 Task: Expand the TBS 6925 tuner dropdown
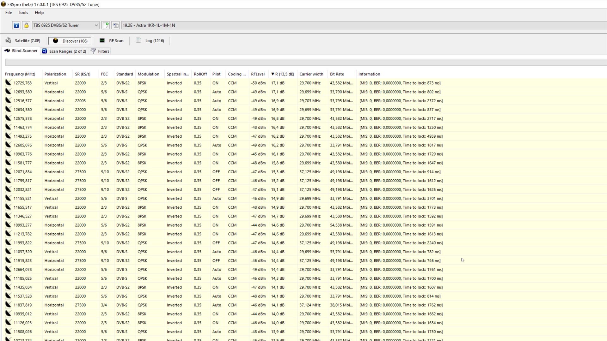point(96,25)
